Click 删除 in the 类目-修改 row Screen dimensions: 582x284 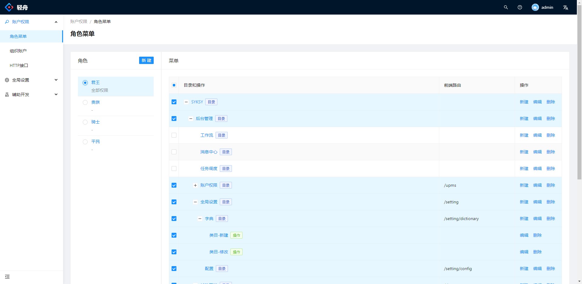(x=537, y=252)
